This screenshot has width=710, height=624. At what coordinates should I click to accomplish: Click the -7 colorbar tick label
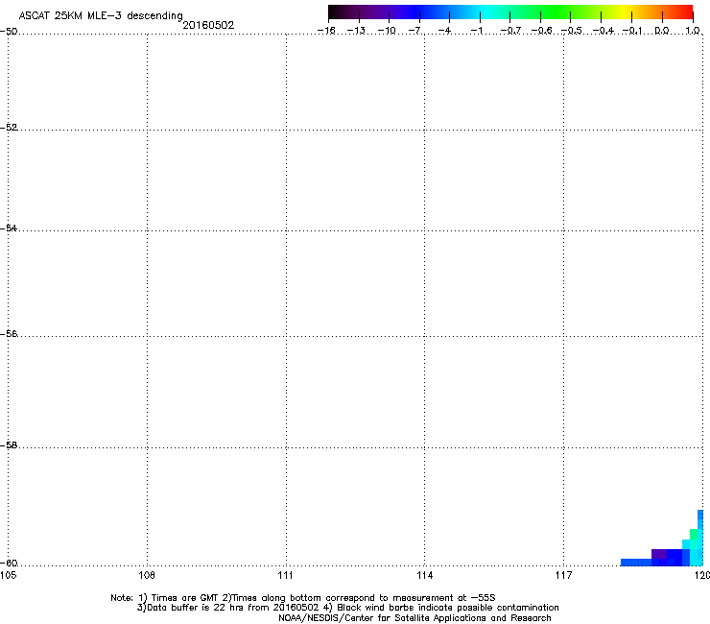(415, 31)
